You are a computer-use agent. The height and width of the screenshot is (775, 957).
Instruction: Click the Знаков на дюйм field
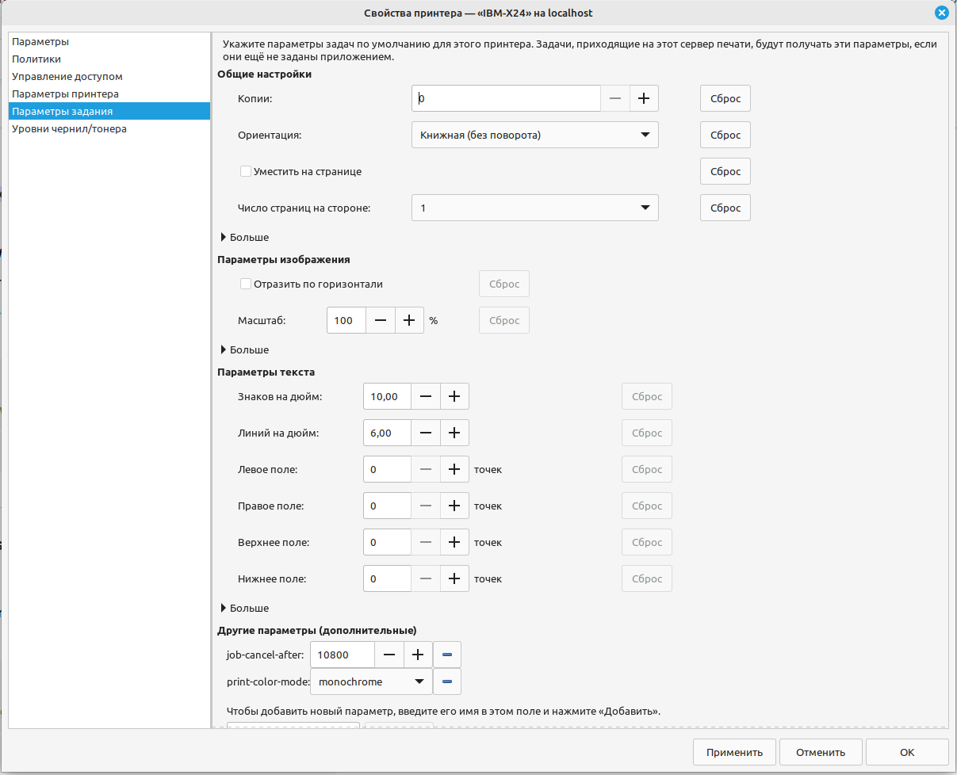[387, 396]
